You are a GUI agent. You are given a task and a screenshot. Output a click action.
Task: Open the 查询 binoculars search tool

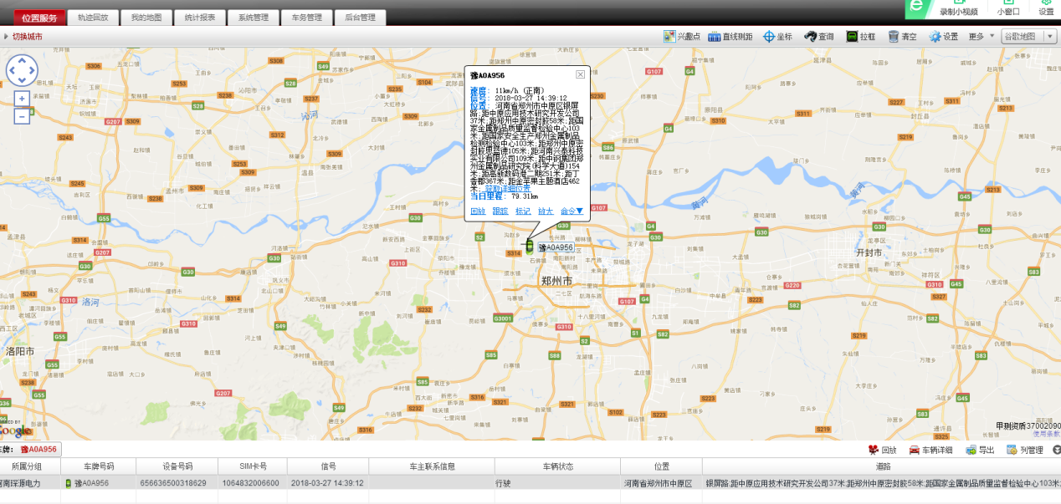point(810,37)
